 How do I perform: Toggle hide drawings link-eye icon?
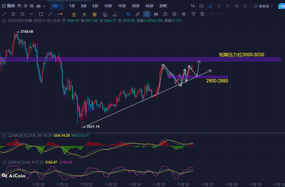pyautogui.click(x=183, y=14)
